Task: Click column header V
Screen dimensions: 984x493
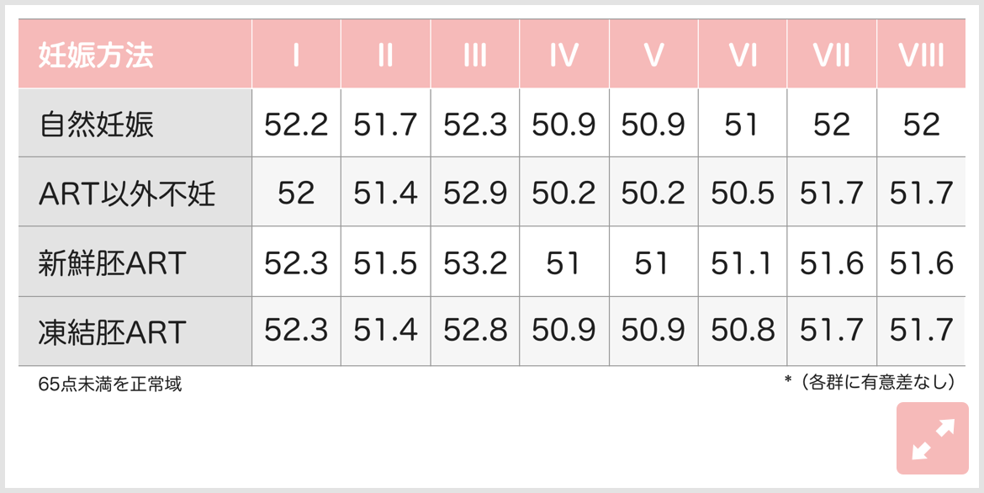Action: coord(653,56)
